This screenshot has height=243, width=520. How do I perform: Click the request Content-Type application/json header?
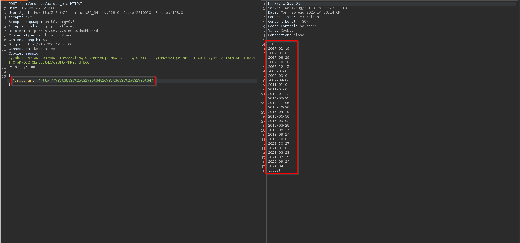(x=40, y=35)
